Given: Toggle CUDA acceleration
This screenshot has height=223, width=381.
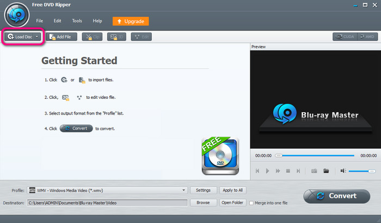Looking at the screenshot, I should [345, 37].
